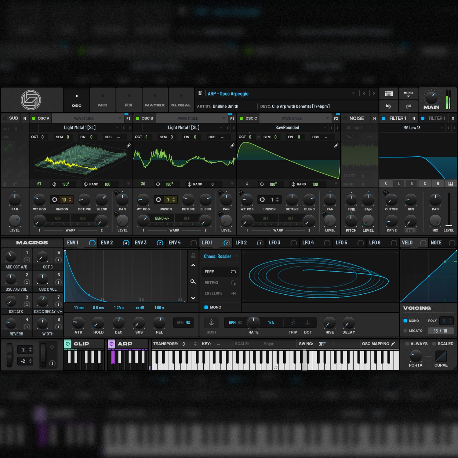458x458 pixels.
Task: Switch to the MIX tab
Action: pyautogui.click(x=103, y=100)
